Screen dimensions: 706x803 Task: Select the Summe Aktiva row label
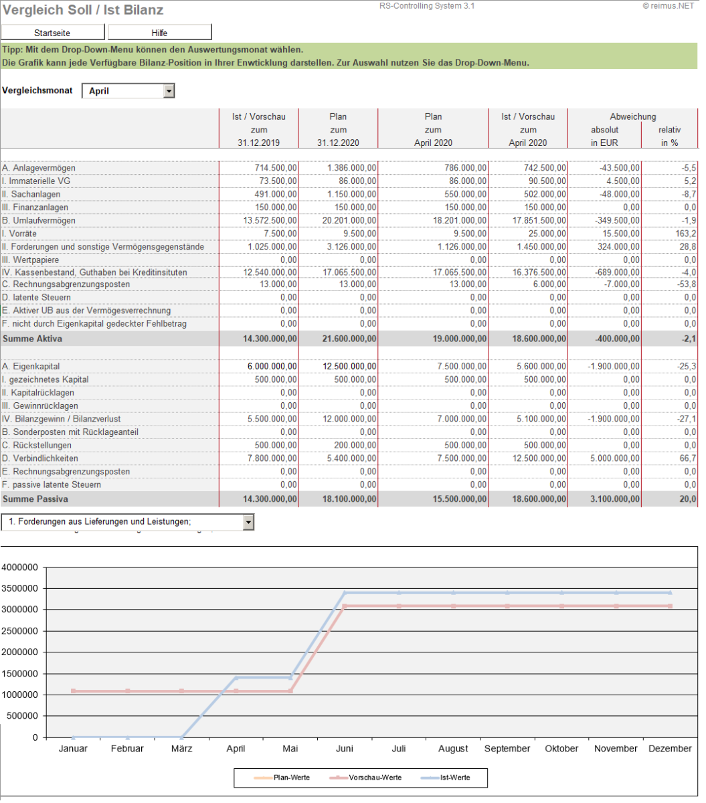point(32,339)
